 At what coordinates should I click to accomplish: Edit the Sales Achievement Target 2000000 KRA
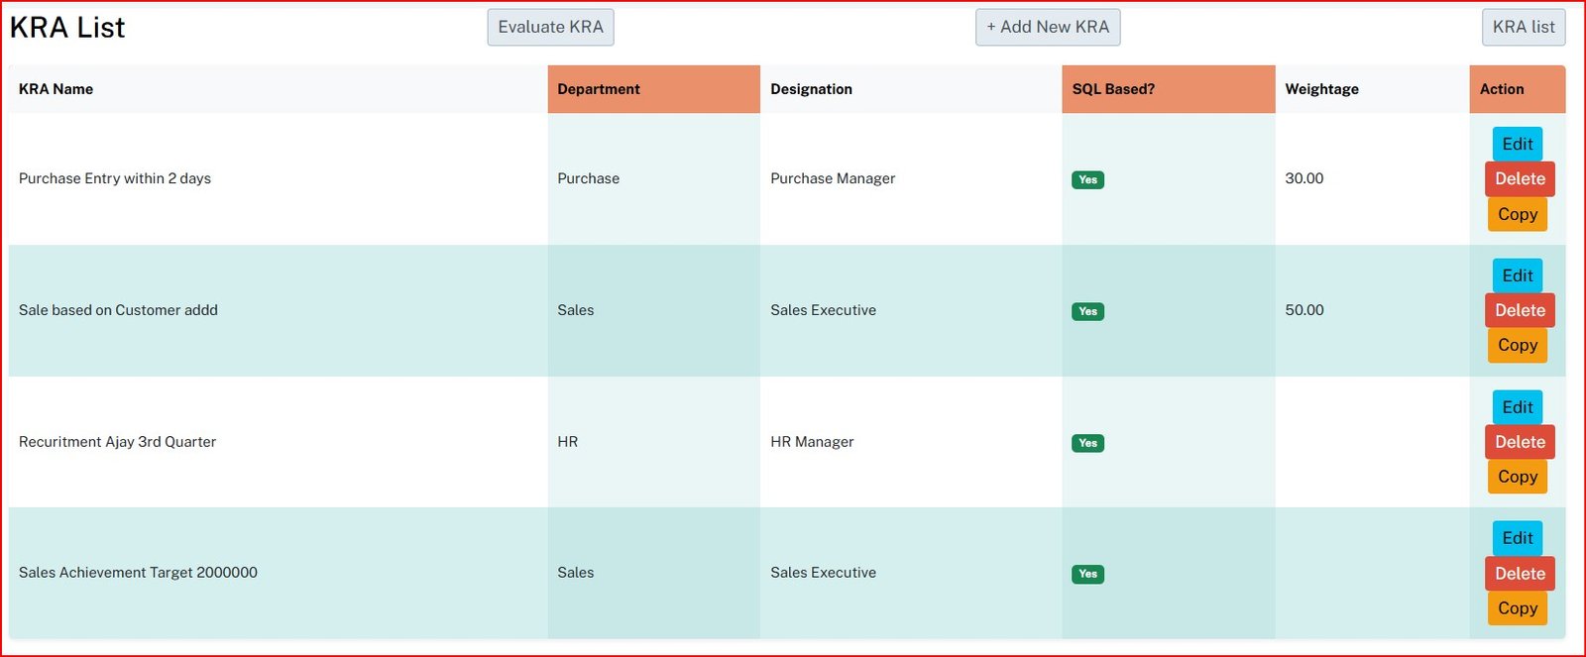tap(1517, 538)
